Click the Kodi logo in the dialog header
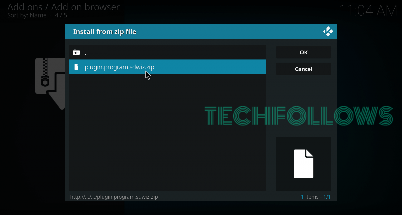 click(328, 32)
